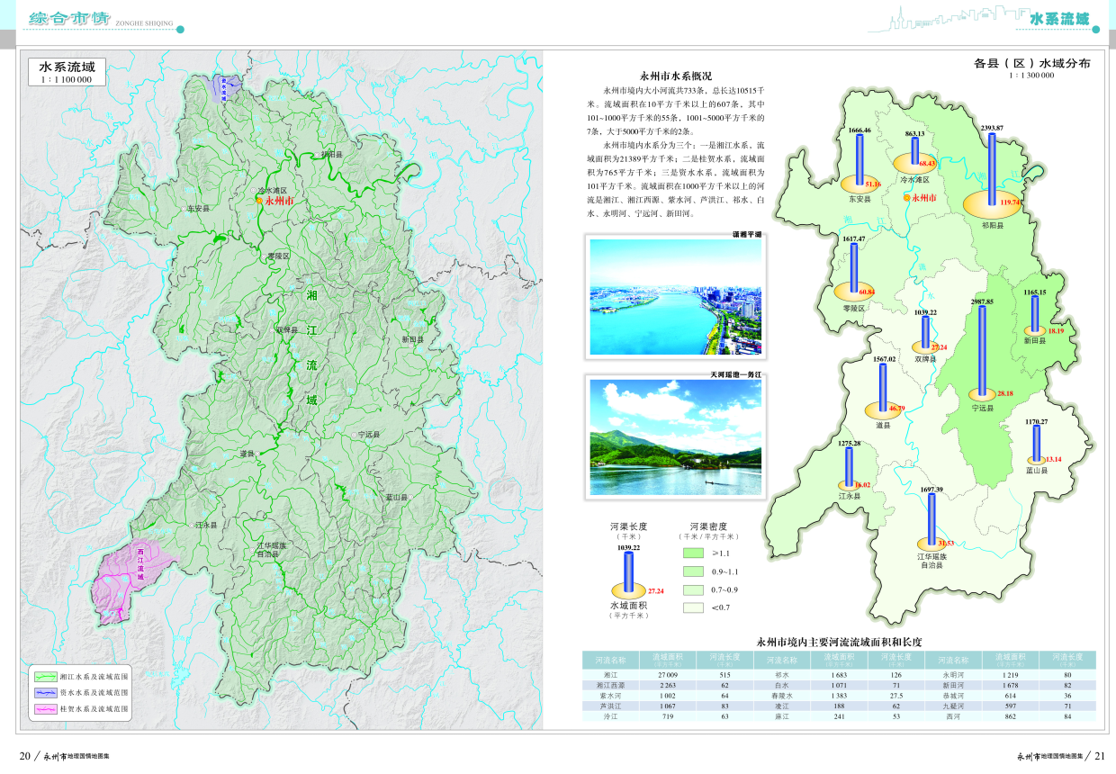Screen dimensions: 1116x774
Task: Select the 0.7~0.9 density legend swatch
Action: (x=692, y=589)
